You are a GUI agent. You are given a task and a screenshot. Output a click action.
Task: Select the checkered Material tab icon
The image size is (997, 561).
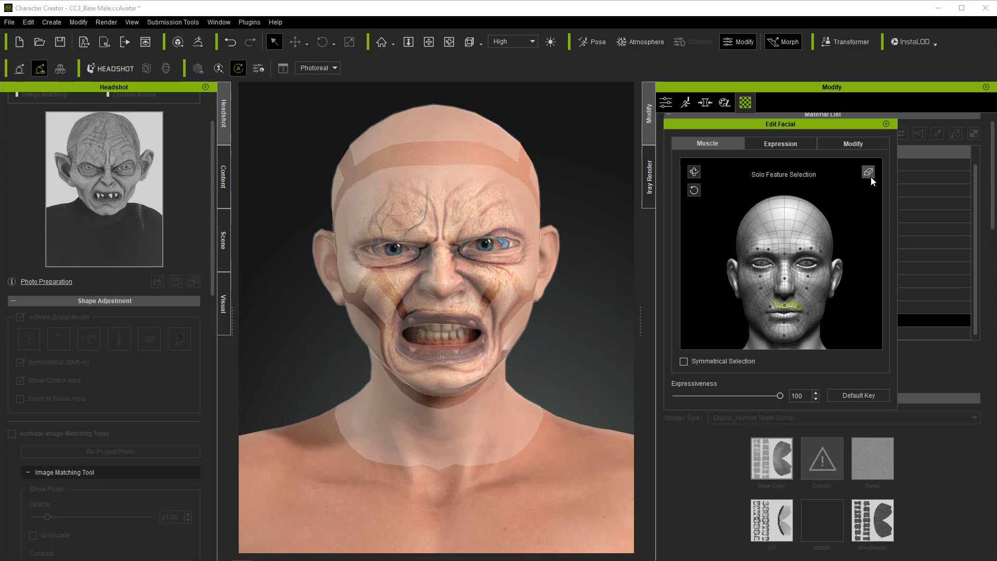(x=745, y=103)
